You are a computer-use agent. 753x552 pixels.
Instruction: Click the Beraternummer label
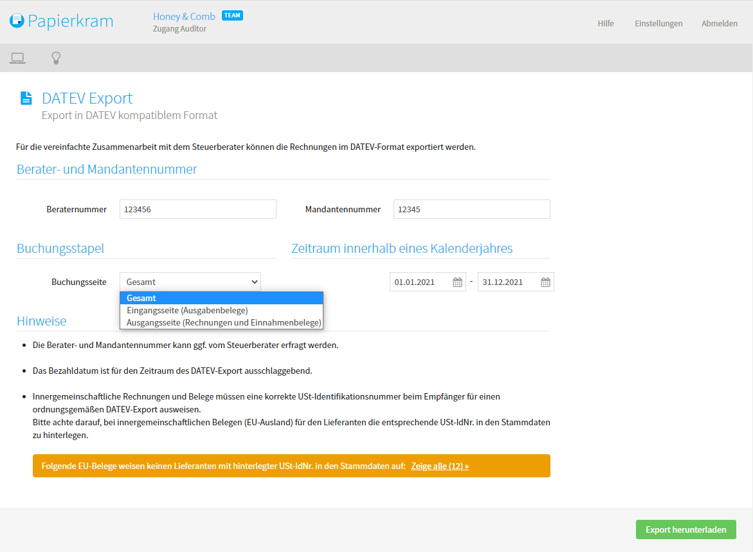click(77, 210)
